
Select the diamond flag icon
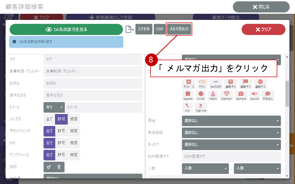[x=226, y=95]
